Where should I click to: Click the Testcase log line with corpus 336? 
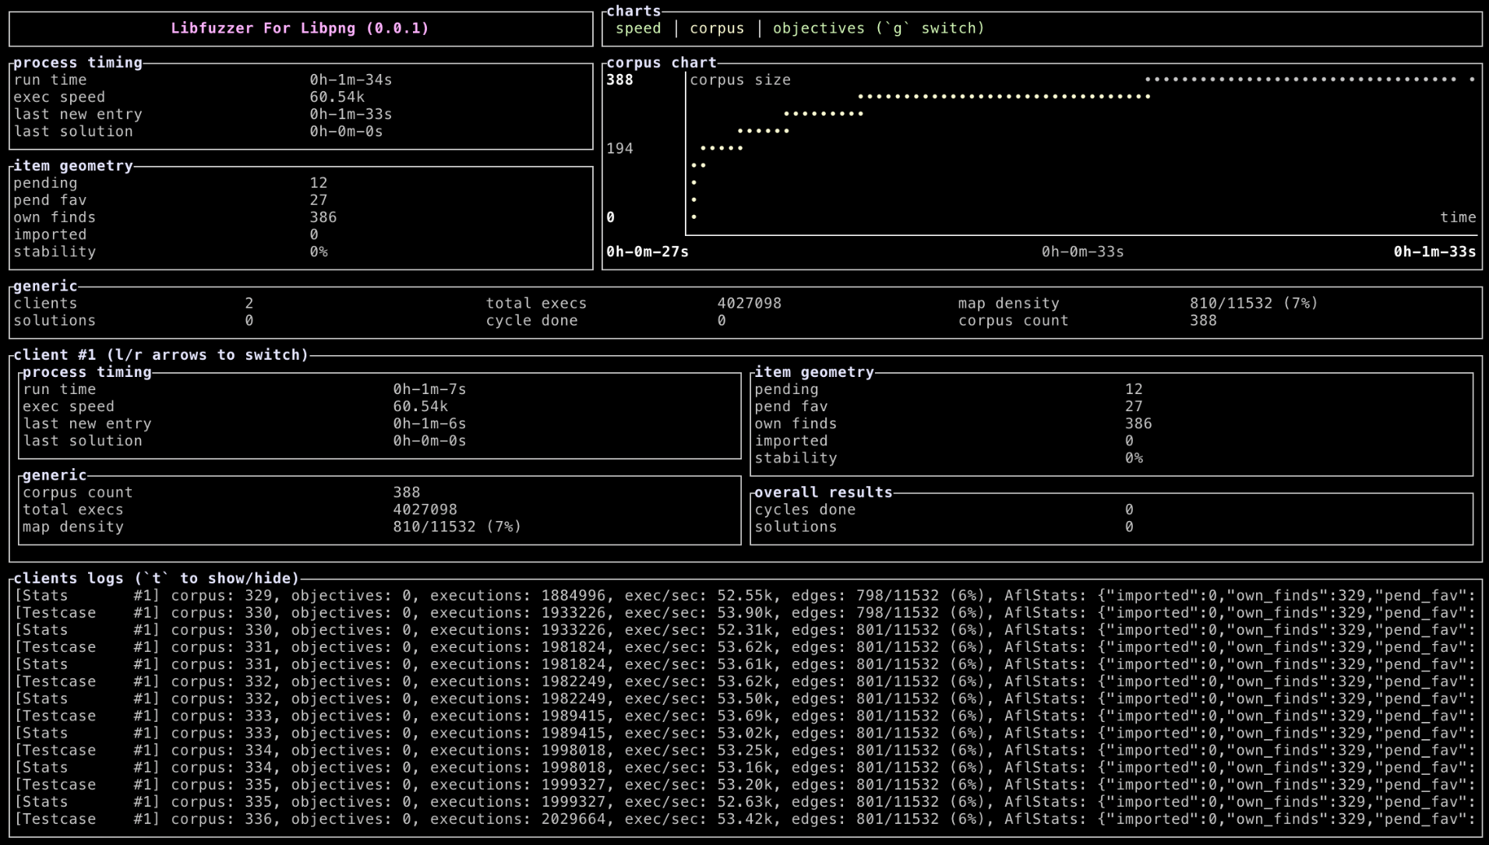(745, 819)
